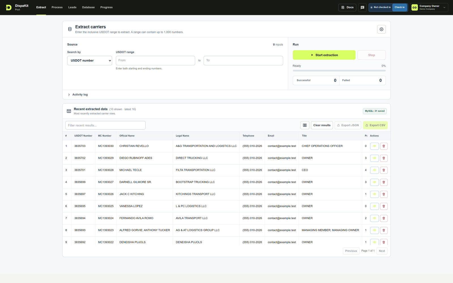
Task: Focus the Filter recent results field
Action: coord(105,125)
